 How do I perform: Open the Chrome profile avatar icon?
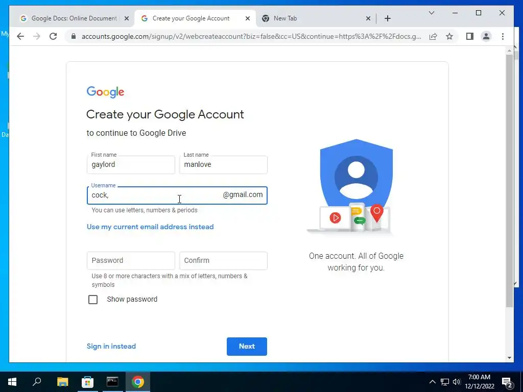pos(486,36)
